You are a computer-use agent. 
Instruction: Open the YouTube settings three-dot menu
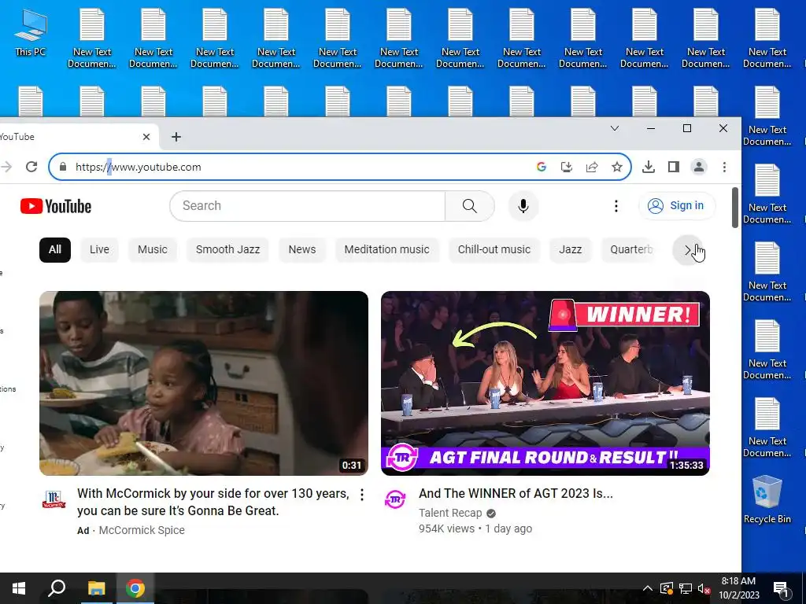(616, 206)
